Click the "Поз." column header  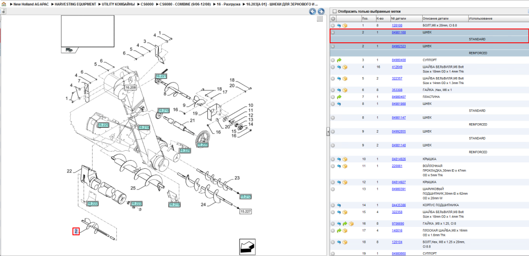368,19
